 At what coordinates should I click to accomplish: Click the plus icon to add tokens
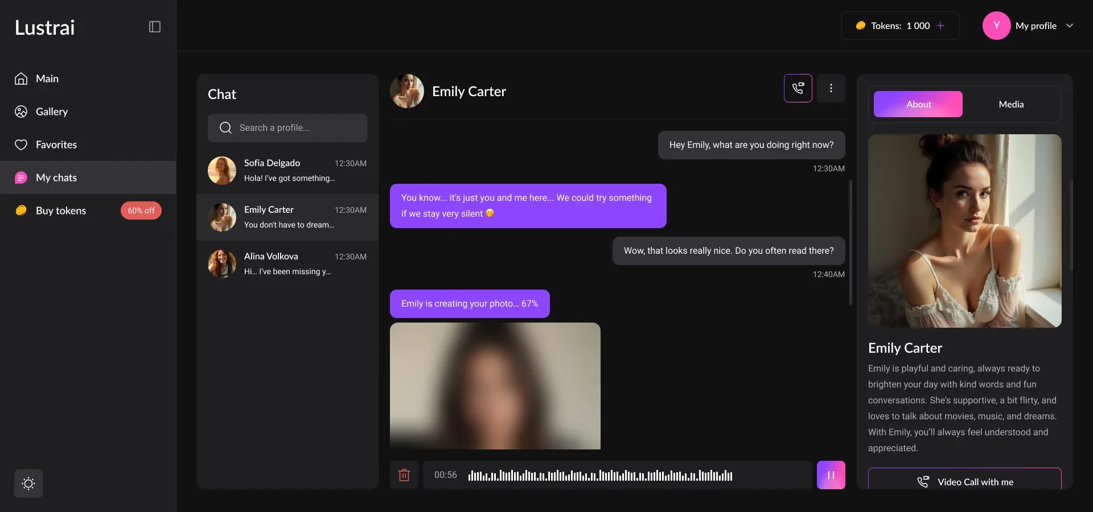click(940, 26)
